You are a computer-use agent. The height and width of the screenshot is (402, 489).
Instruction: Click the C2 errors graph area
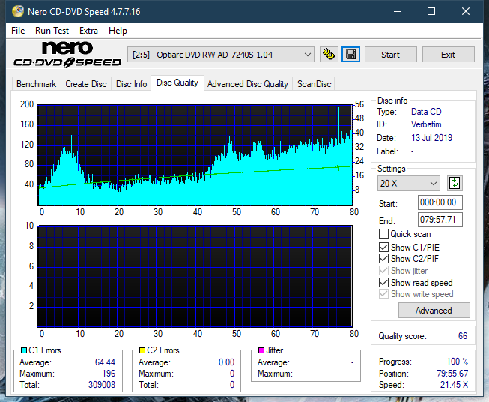[x=195, y=277]
